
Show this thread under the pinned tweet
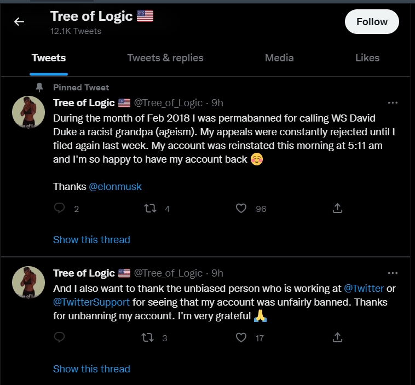pos(91,240)
